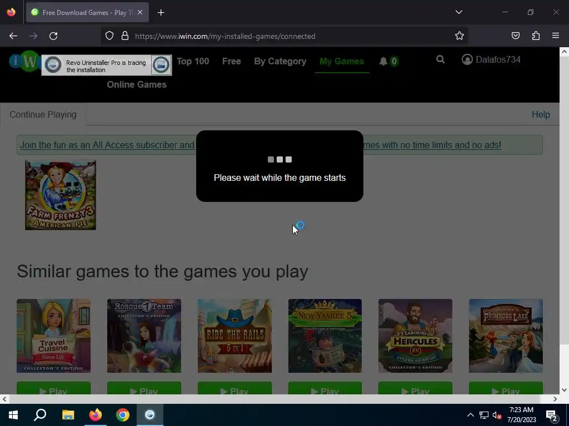Show hidden system tray icons

pos(470,415)
